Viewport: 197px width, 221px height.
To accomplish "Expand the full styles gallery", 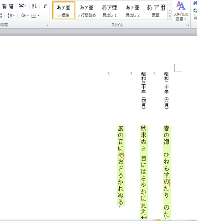I will tap(170, 16).
